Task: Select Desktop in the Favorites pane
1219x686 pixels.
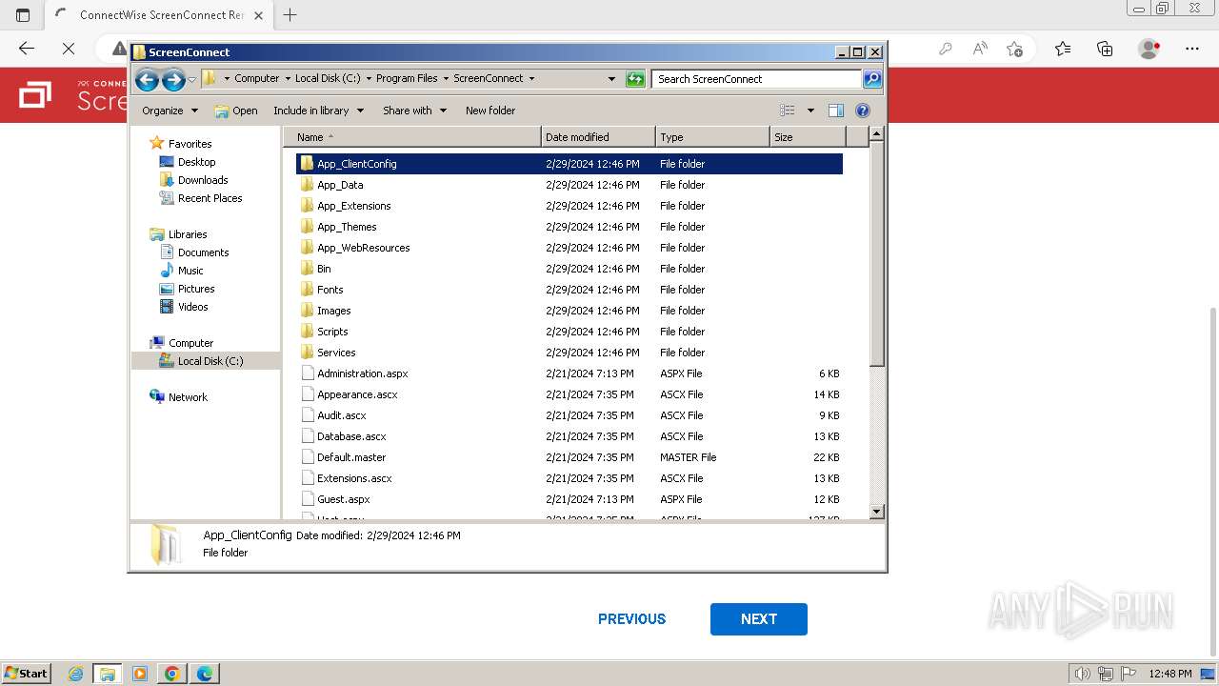Action: point(196,162)
